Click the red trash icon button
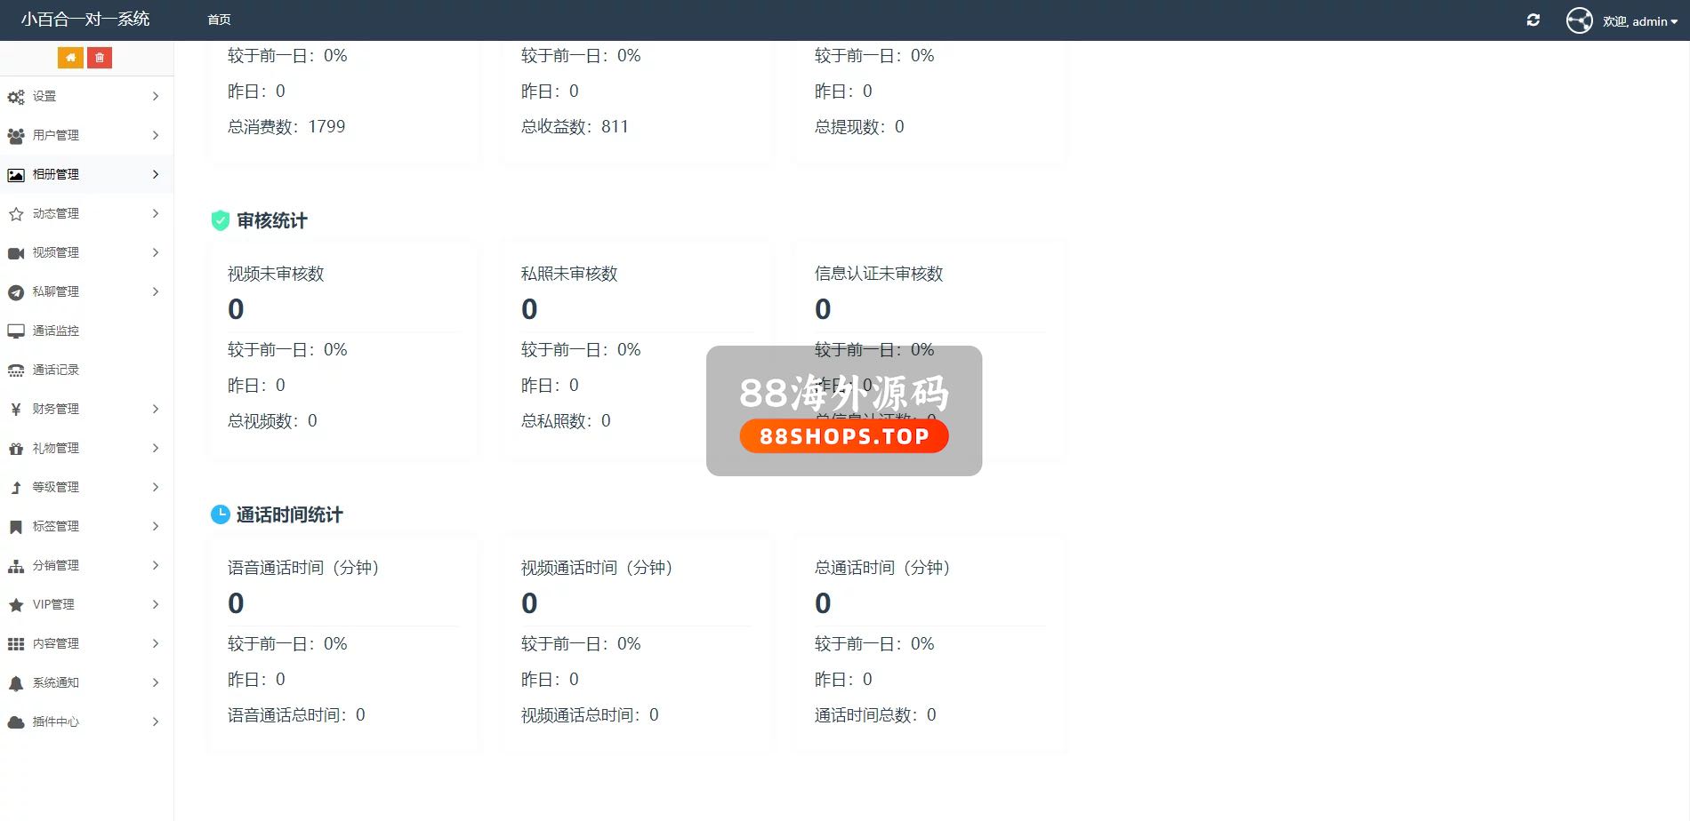 pos(100,58)
